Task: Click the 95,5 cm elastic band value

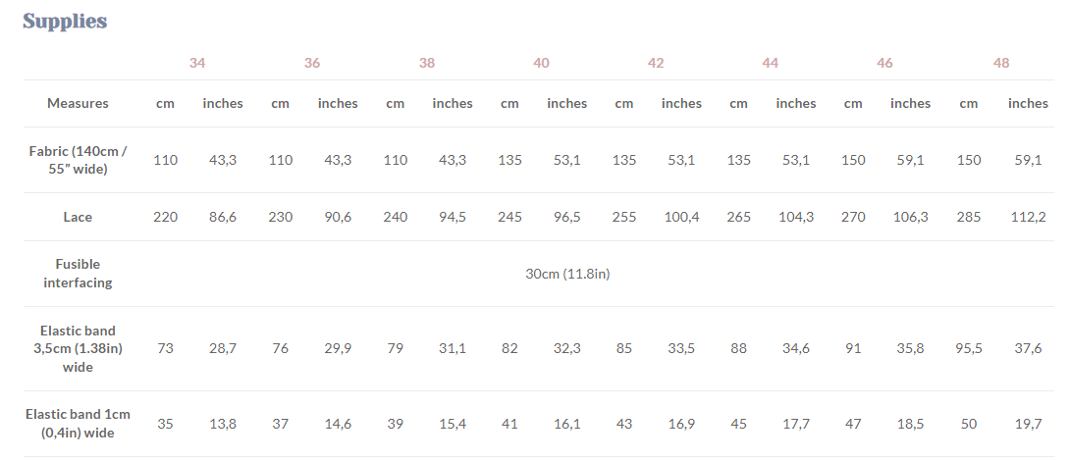Action: coord(968,348)
